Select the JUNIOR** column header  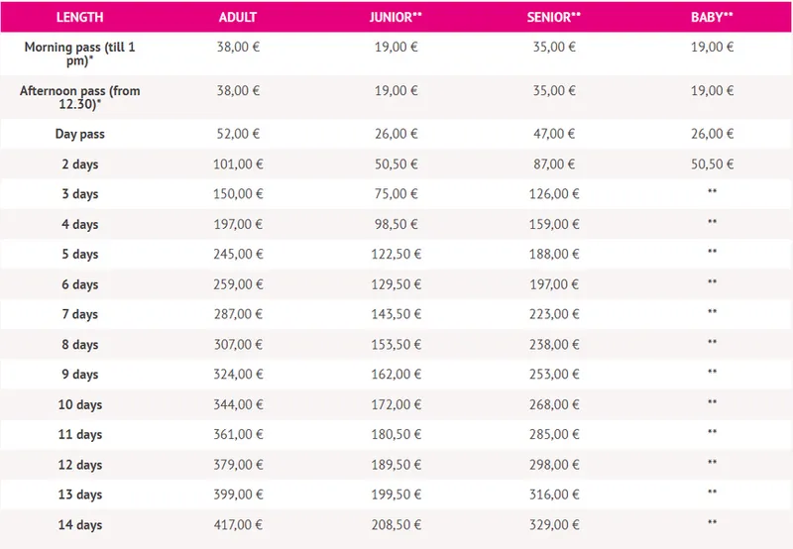396,17
